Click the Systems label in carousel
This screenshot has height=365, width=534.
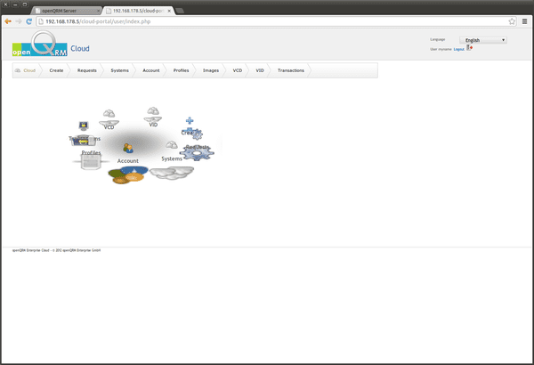click(172, 158)
